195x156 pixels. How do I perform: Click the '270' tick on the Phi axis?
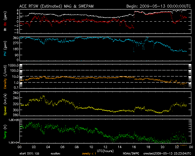(x=16, y=43)
